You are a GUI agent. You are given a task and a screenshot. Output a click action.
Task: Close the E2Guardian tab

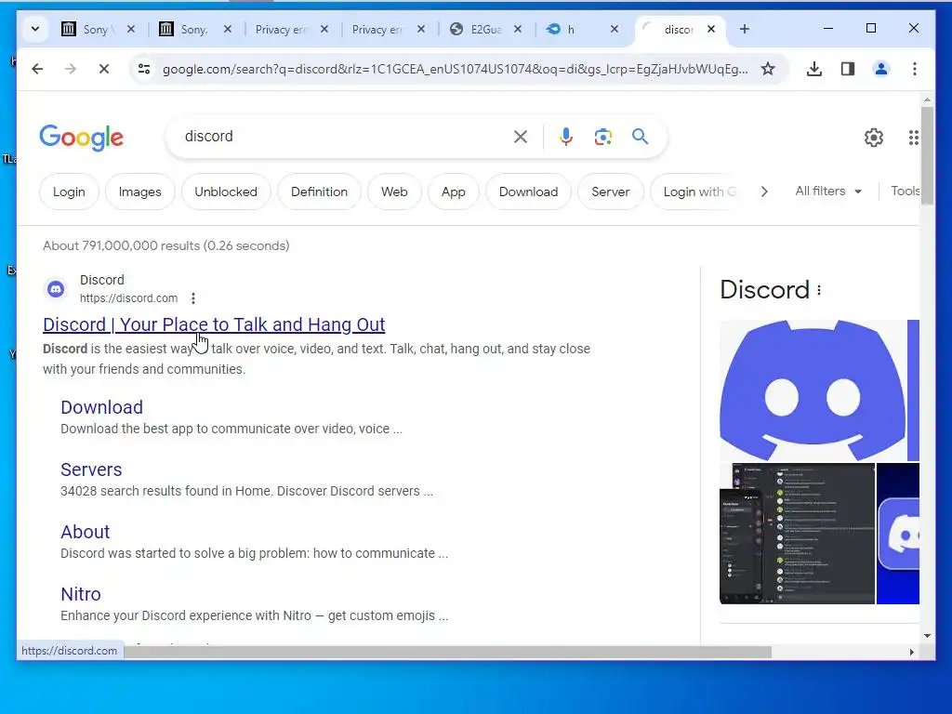pos(518,29)
